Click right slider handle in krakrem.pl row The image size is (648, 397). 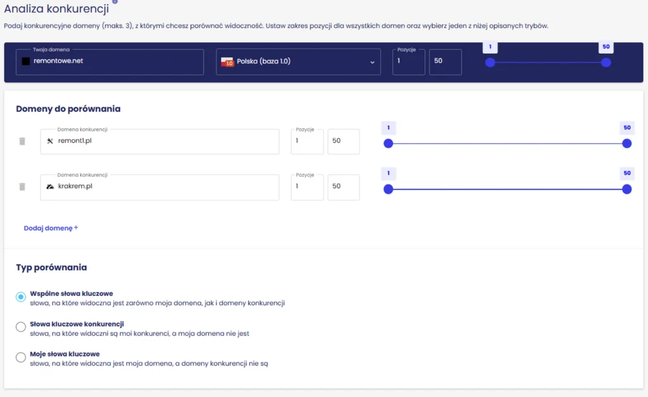click(x=626, y=189)
